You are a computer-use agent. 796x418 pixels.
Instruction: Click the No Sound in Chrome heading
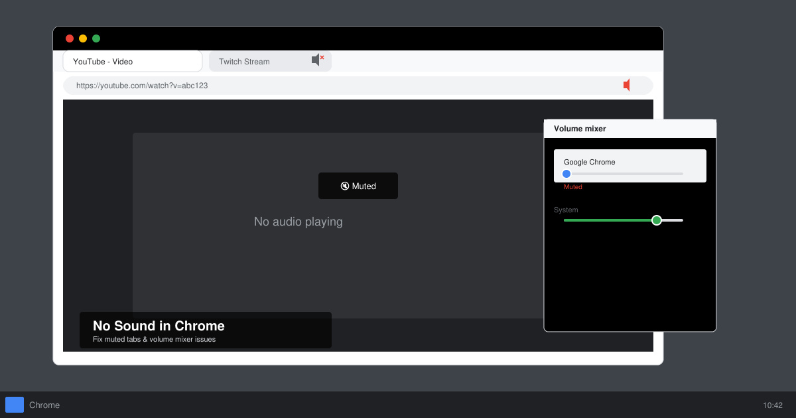pyautogui.click(x=159, y=326)
